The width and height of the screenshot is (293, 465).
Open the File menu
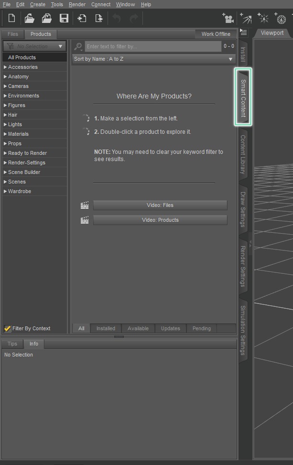coord(7,4)
